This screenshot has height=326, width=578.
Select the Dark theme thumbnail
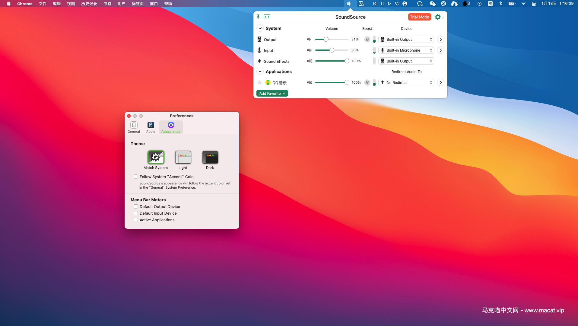[x=210, y=157]
